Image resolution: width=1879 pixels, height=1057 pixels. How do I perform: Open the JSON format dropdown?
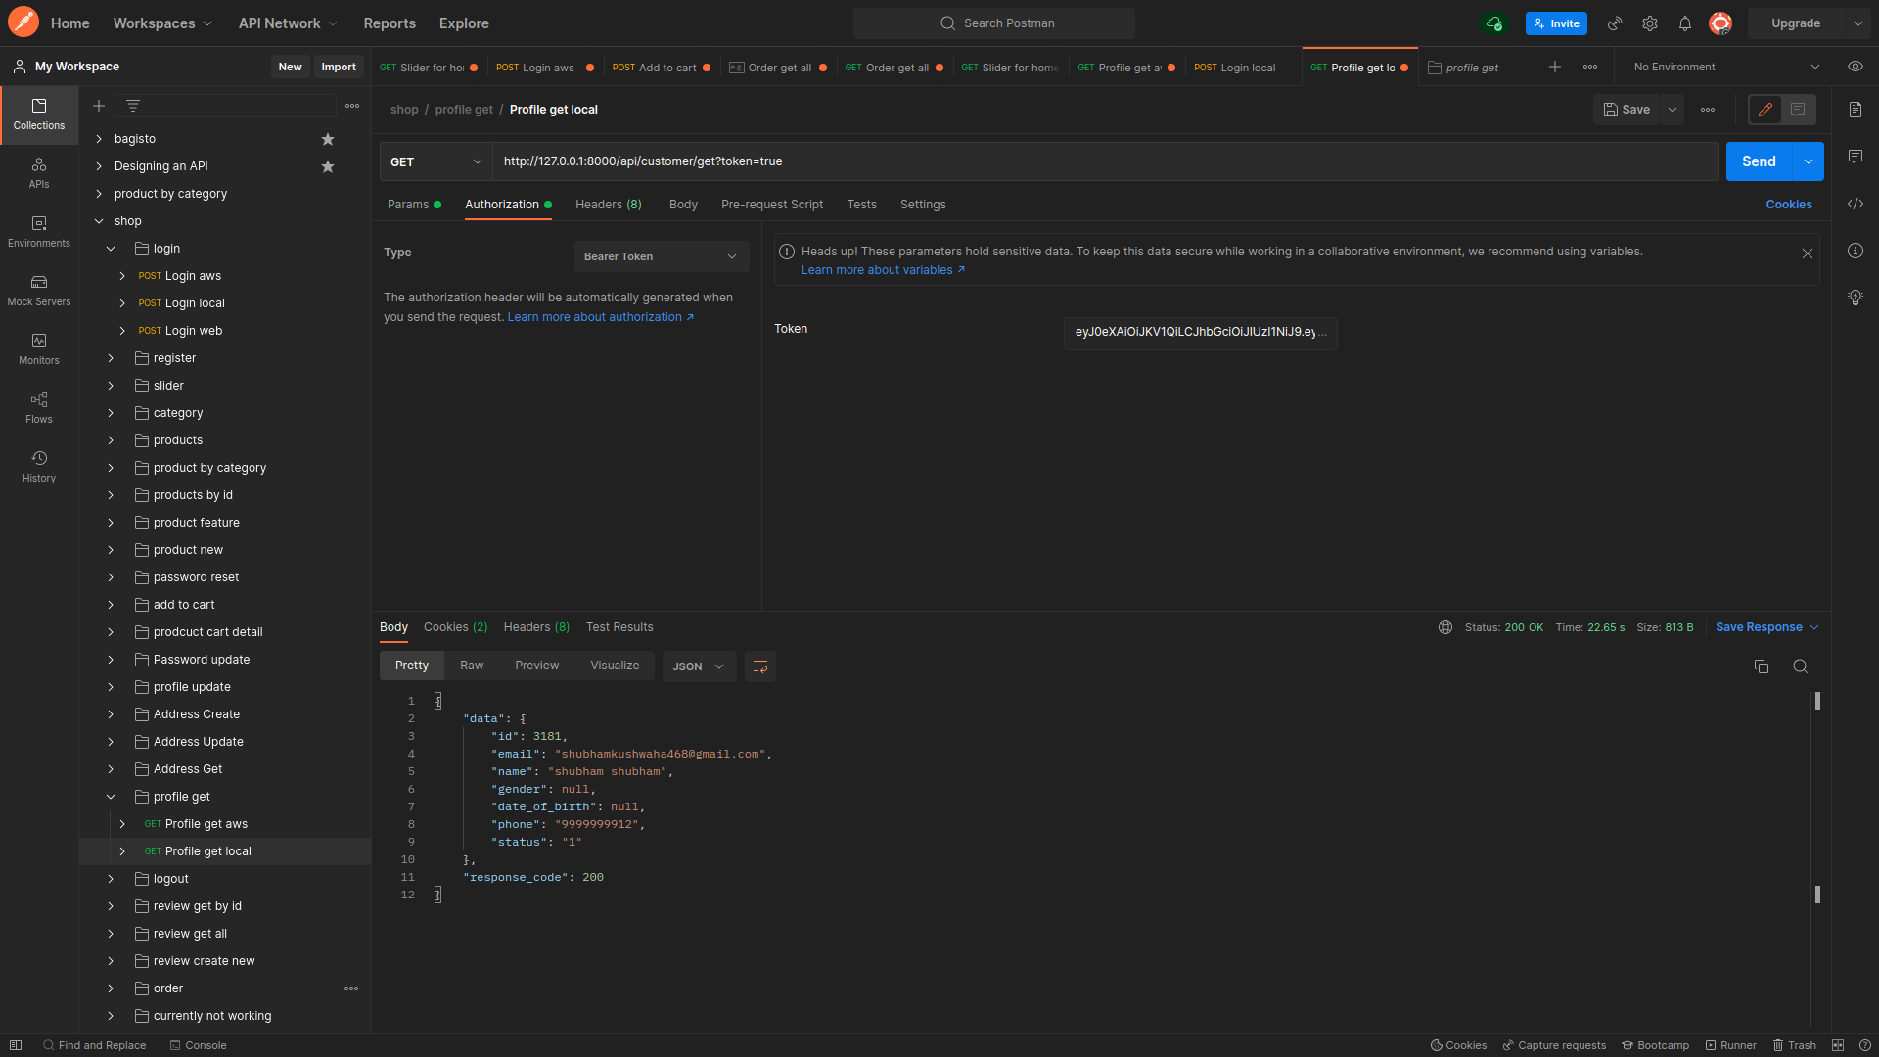[699, 666]
